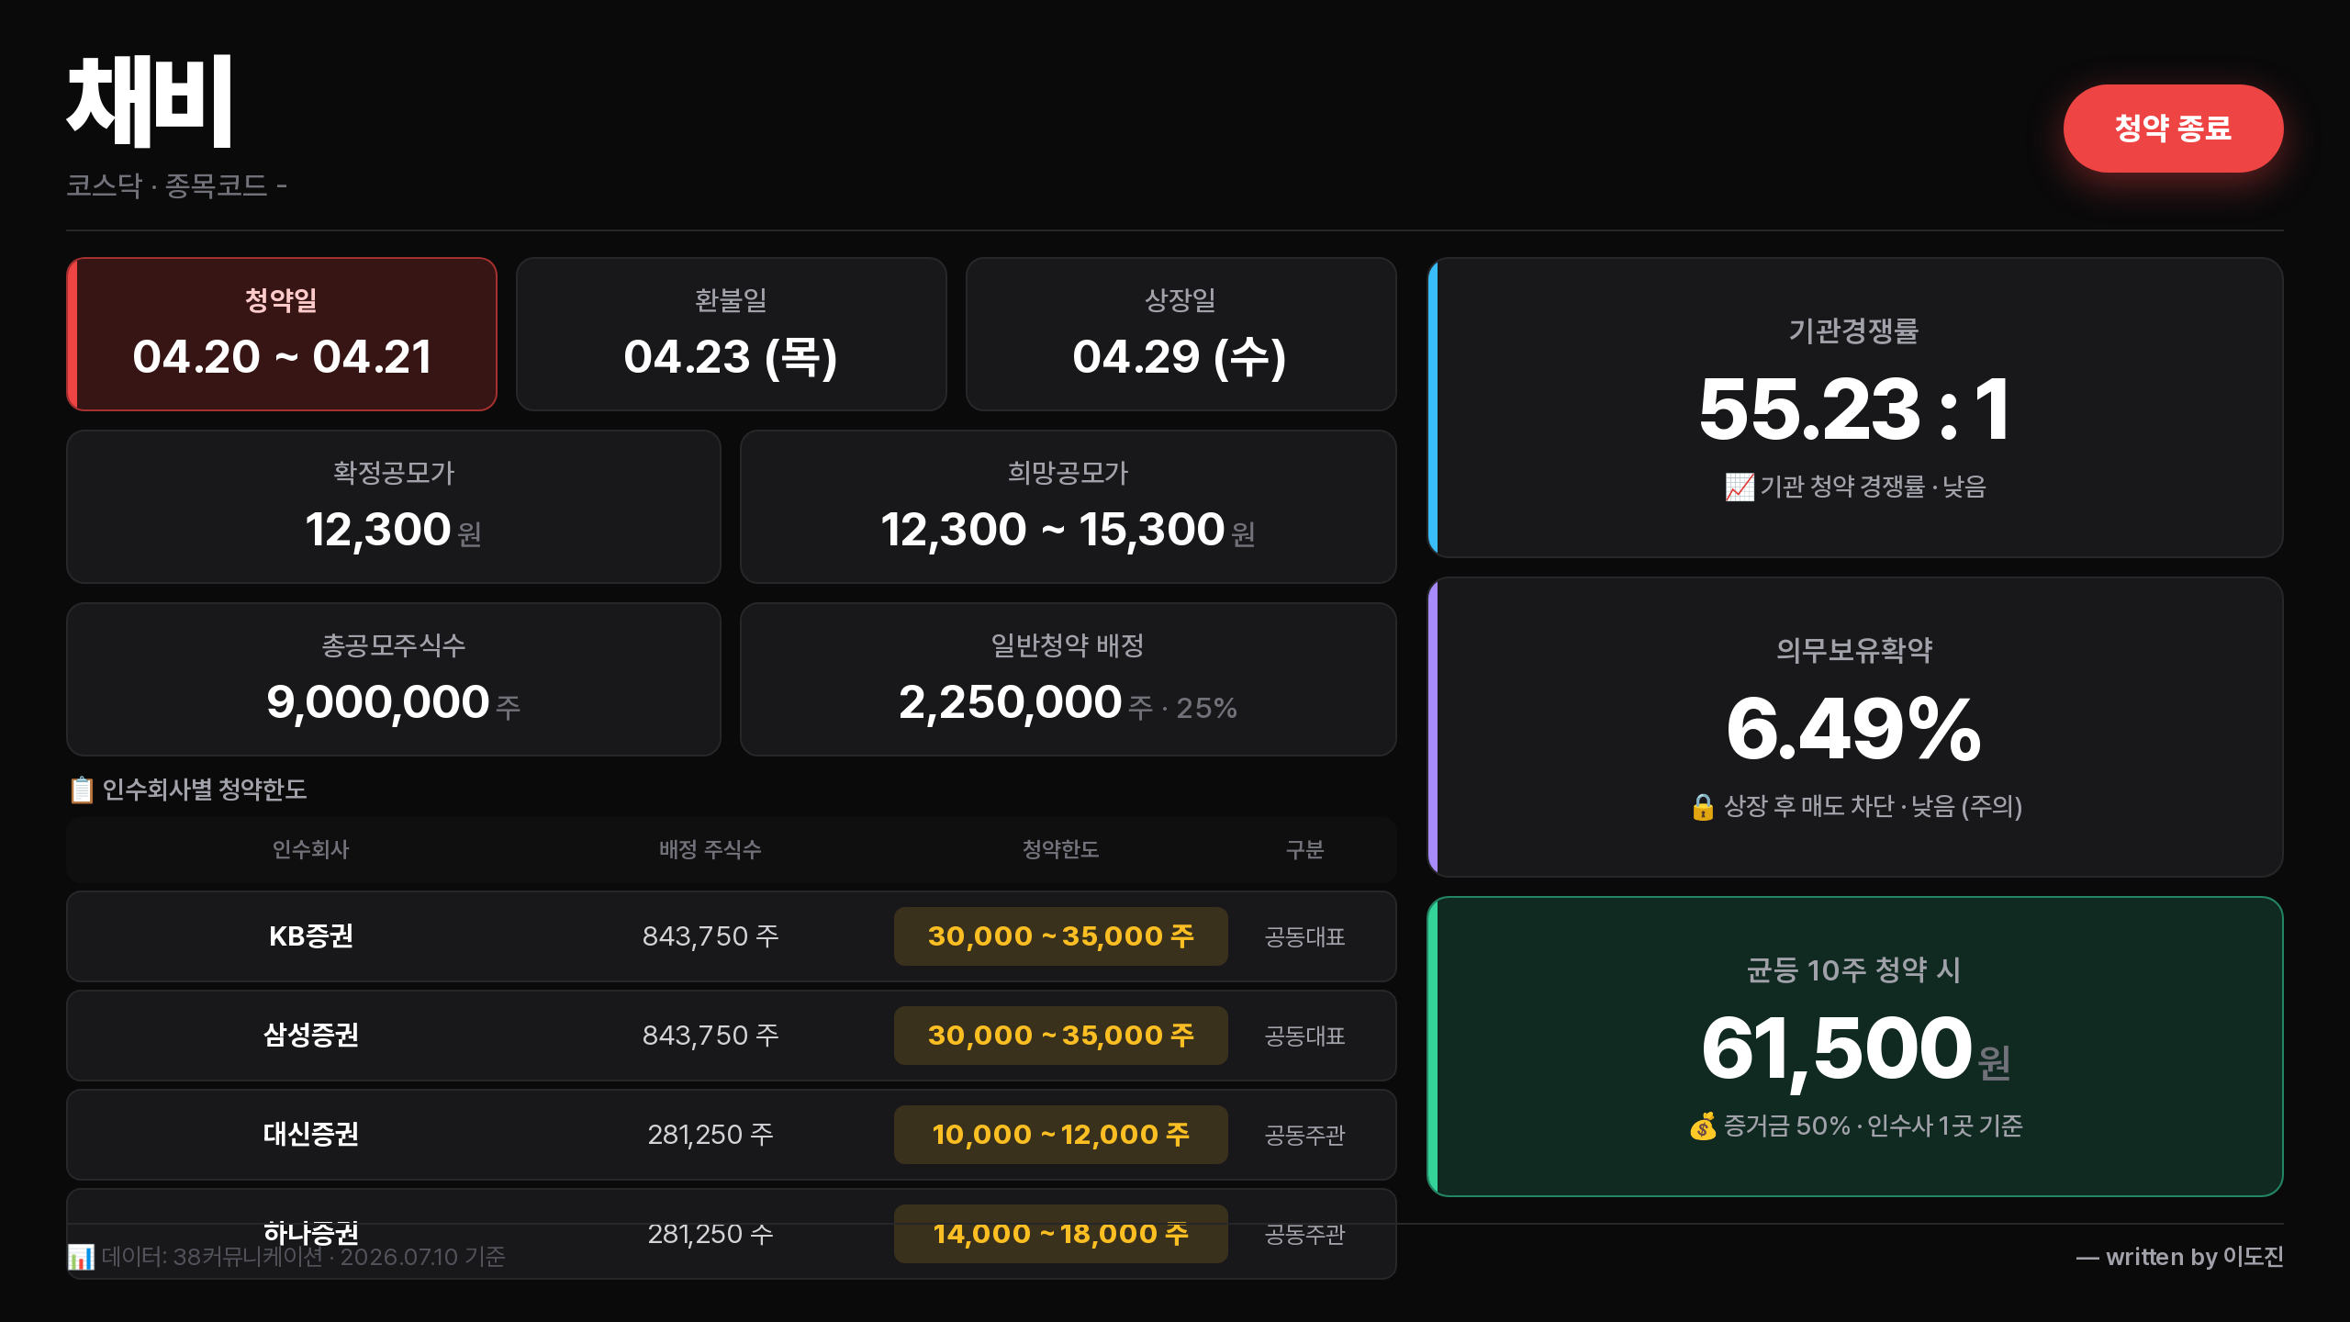Image resolution: width=2350 pixels, height=1322 pixels.
Task: Click the 청약한도 column header
Action: pyautogui.click(x=1060, y=850)
